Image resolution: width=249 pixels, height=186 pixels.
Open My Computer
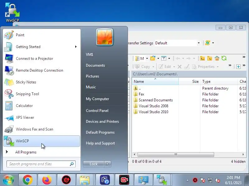pyautogui.click(x=97, y=99)
